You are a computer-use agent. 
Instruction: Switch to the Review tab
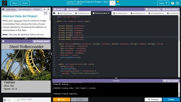[x=37, y=9]
